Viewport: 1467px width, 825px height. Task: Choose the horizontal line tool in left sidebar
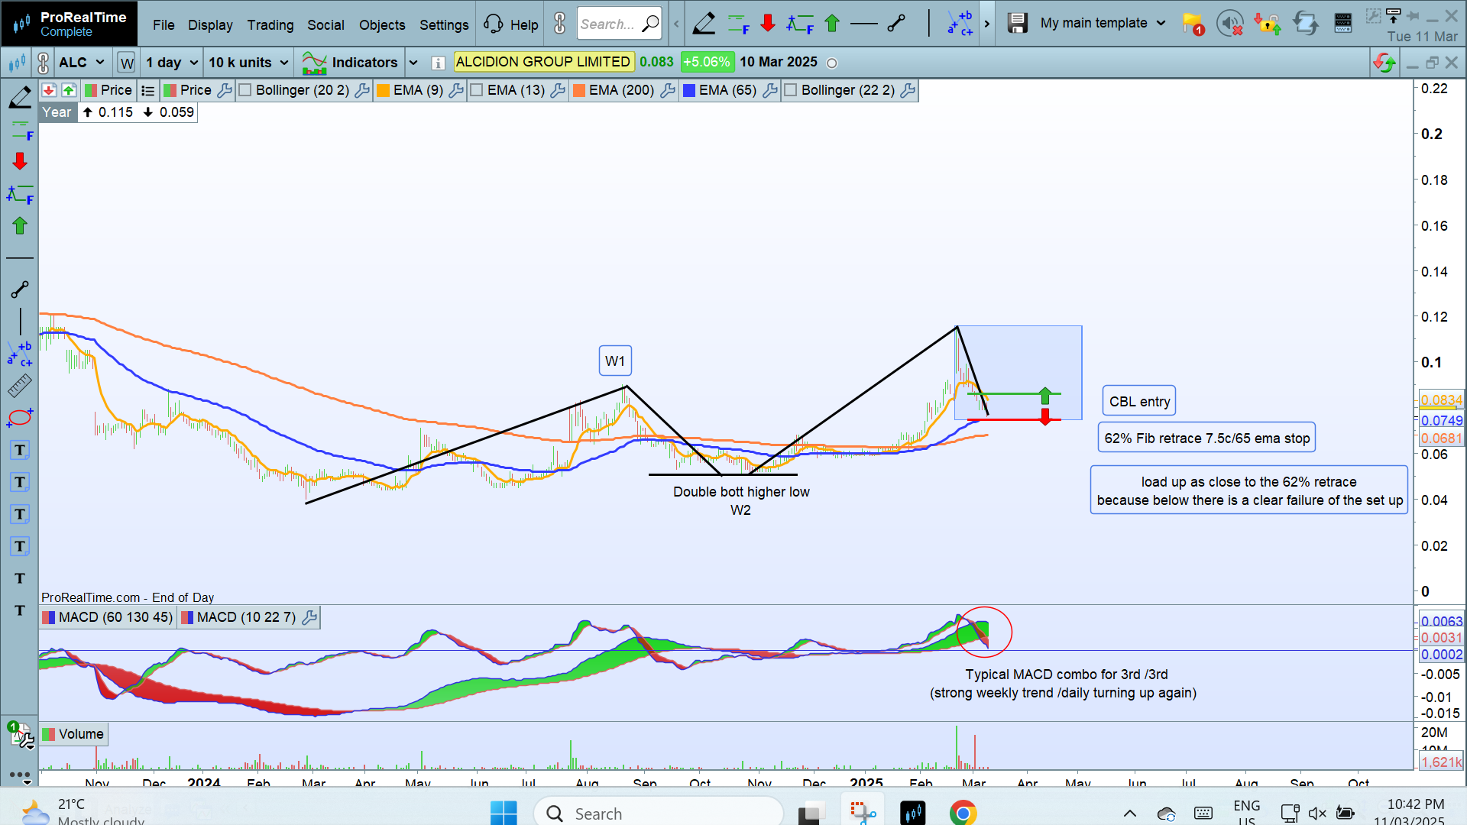[x=20, y=258]
